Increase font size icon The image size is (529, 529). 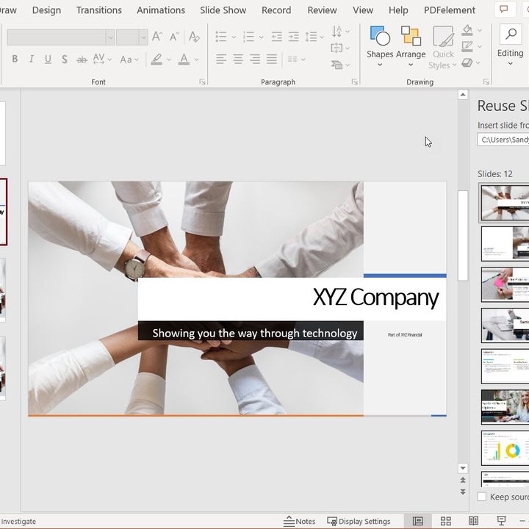click(157, 37)
